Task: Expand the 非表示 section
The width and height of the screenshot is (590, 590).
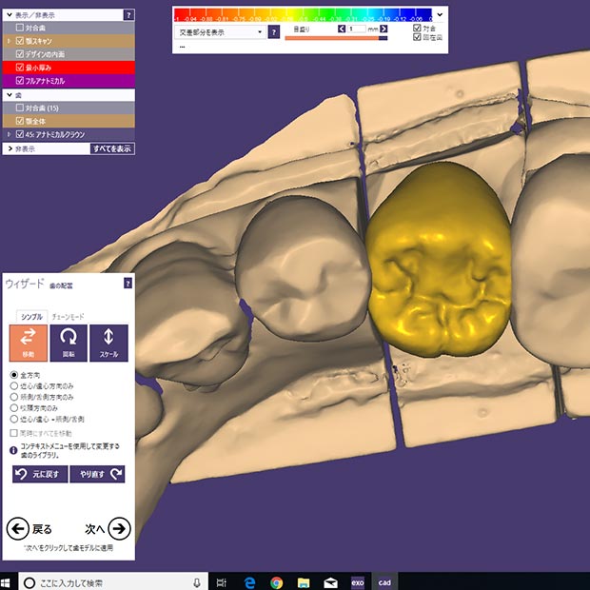Action: point(9,148)
